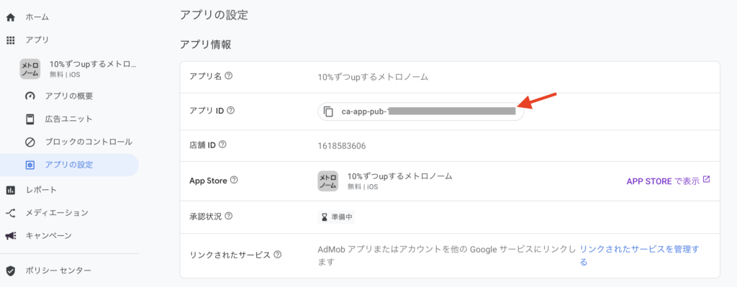The width and height of the screenshot is (737, 287).
Task: Select アプリの設定 in the sidebar
Action: pos(70,165)
